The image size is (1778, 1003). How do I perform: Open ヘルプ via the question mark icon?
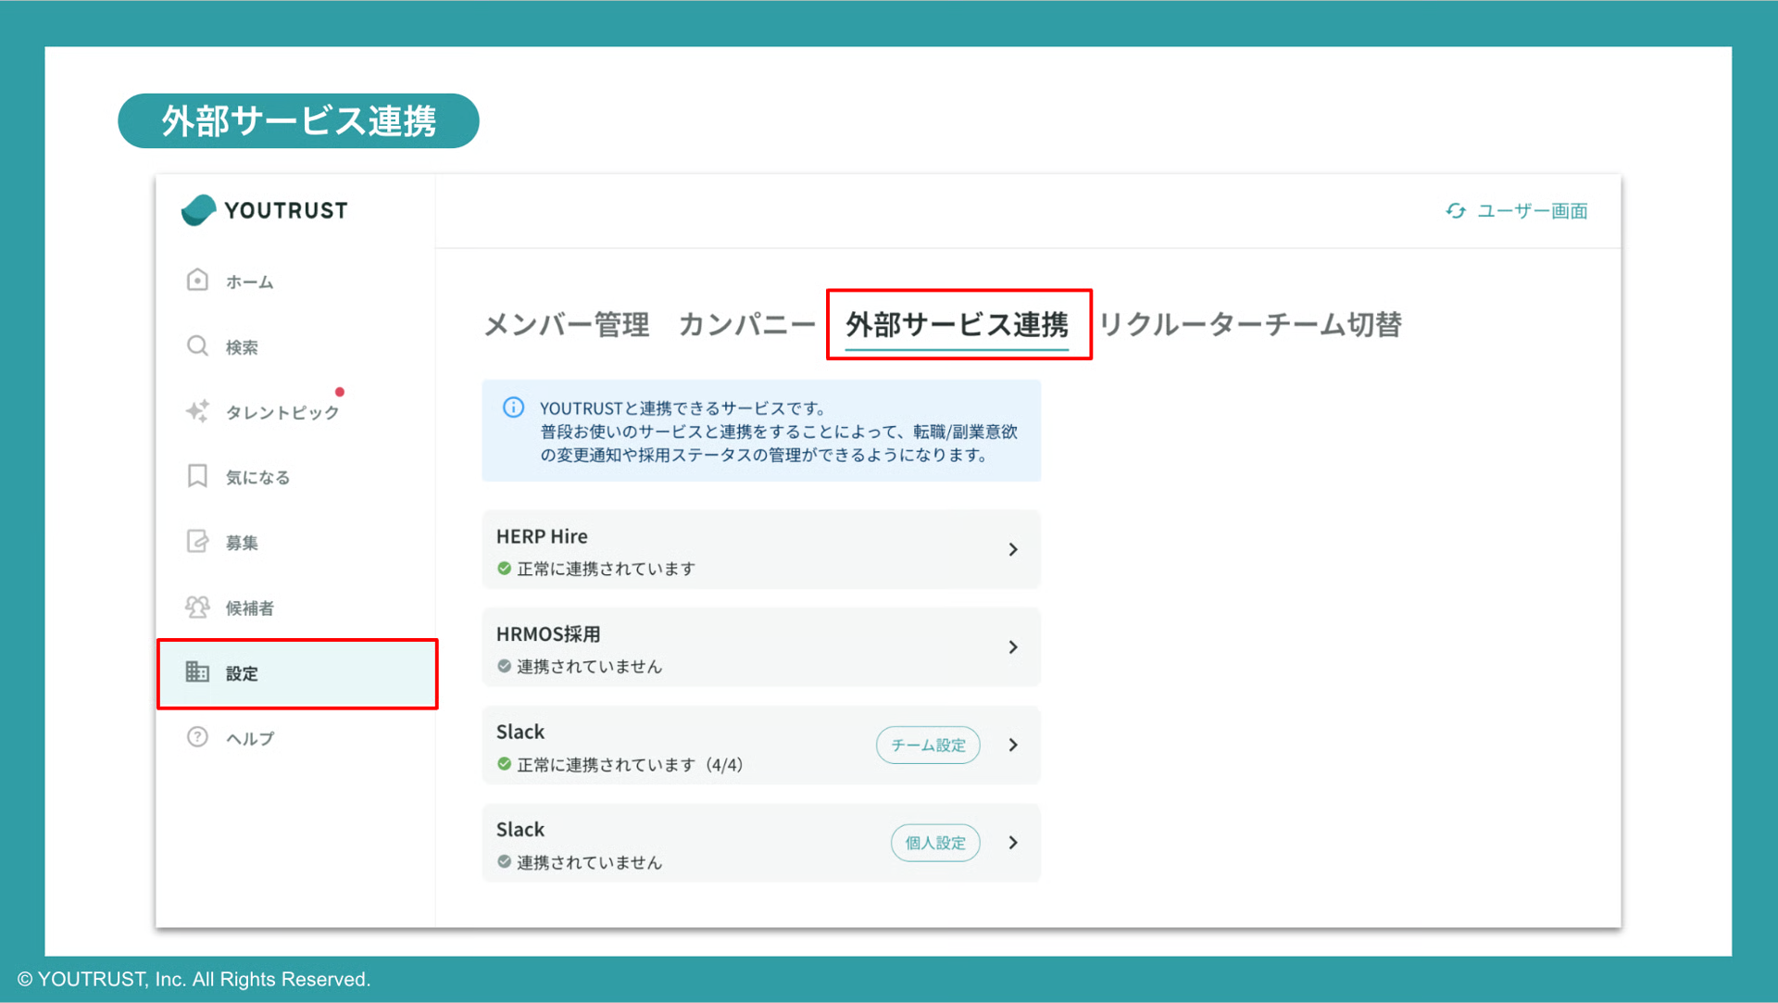pos(197,737)
